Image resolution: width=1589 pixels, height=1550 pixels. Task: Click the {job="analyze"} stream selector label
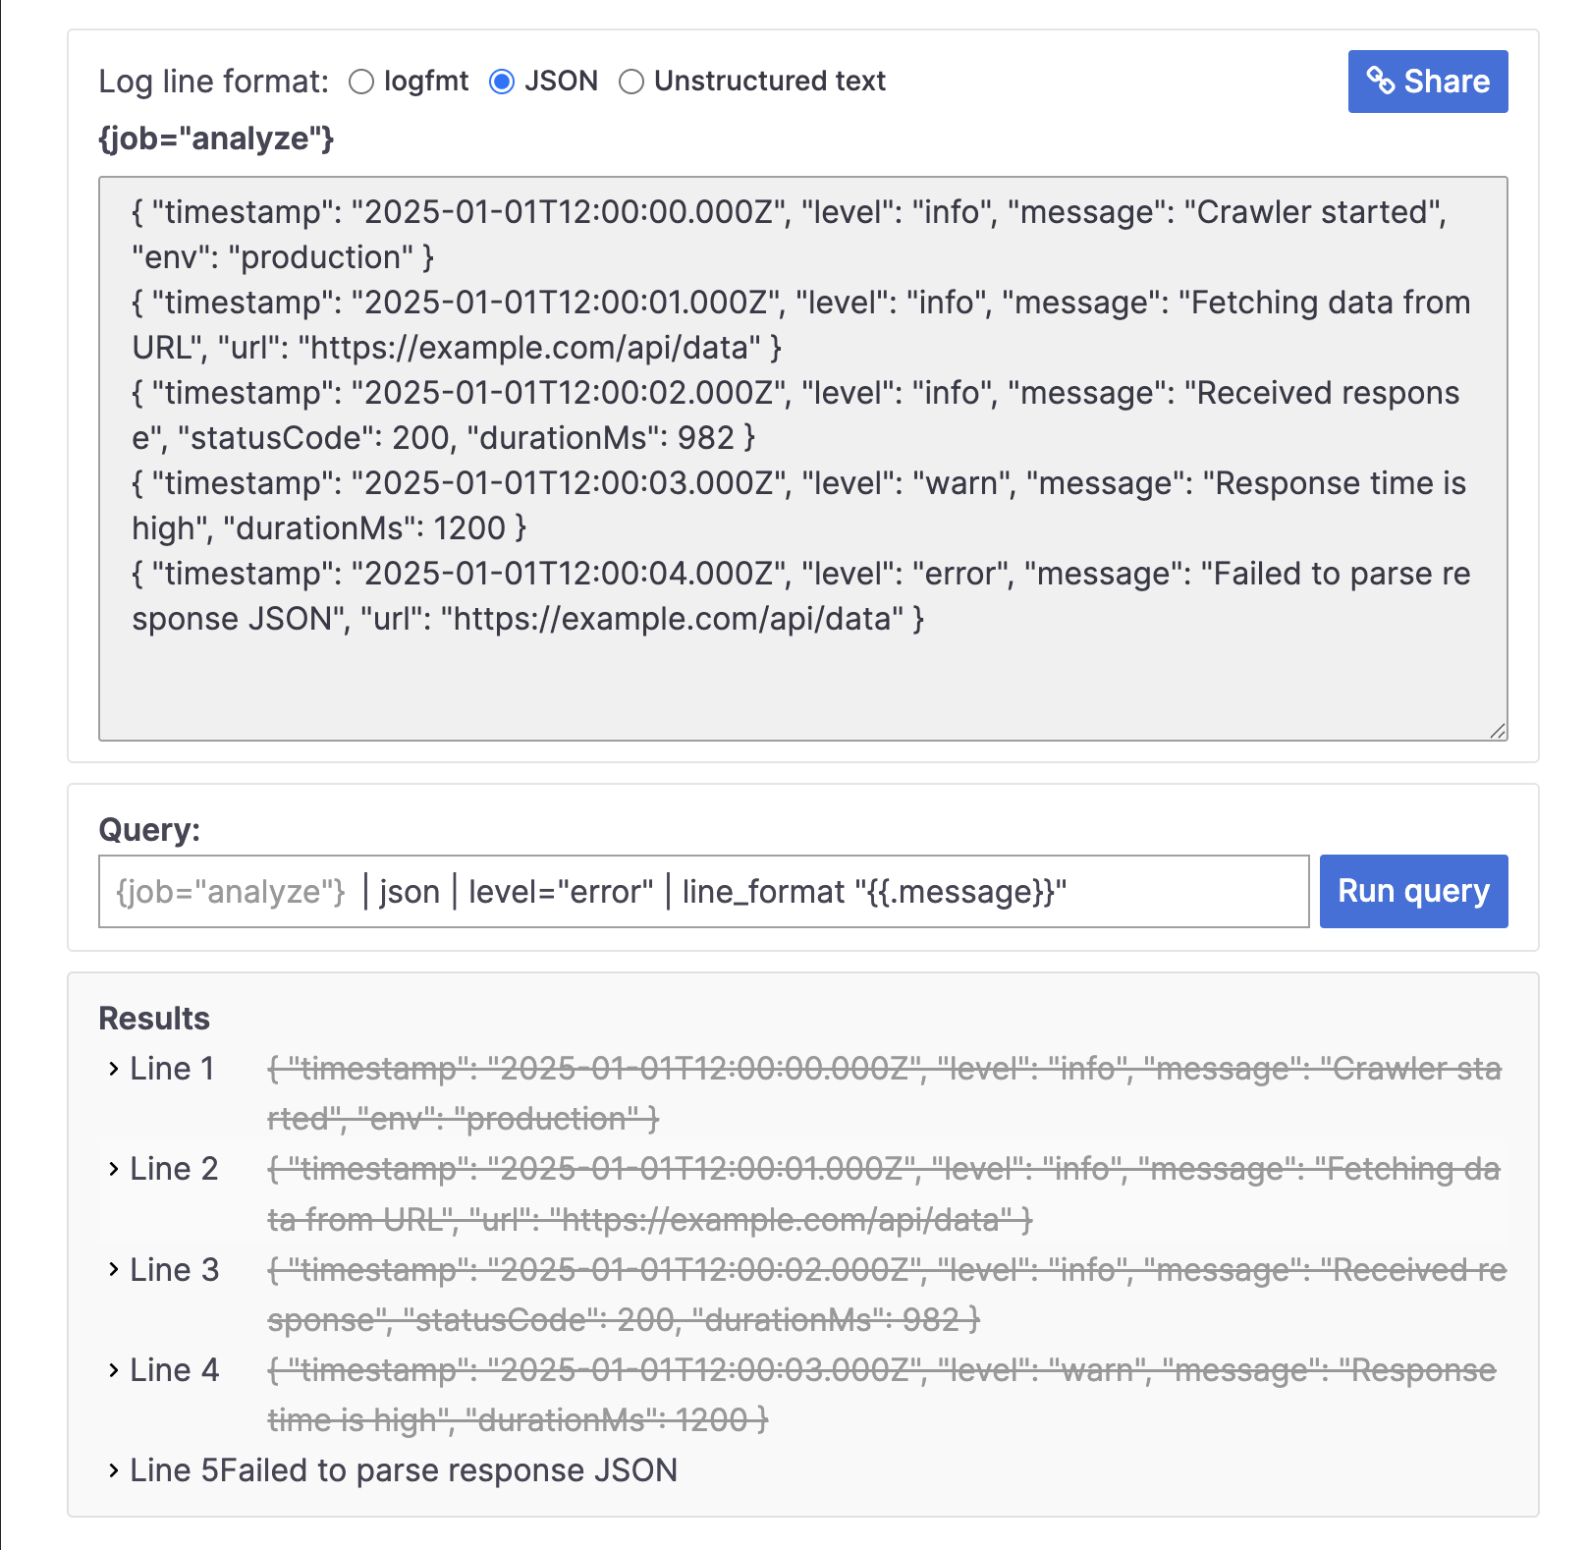tap(216, 138)
